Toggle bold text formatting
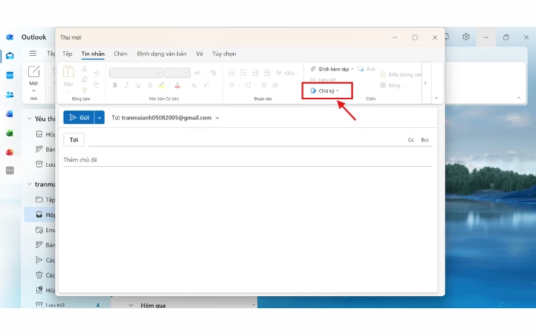 point(115,85)
